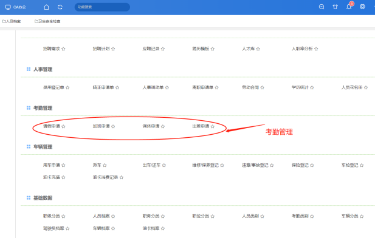Image resolution: width=375 pixels, height=238 pixels.
Task: Star the 油卡档案 entry
Action: click(163, 228)
